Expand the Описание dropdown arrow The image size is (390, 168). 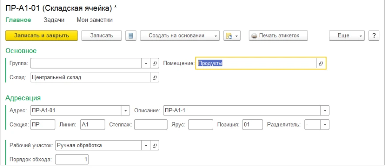coord(325,111)
